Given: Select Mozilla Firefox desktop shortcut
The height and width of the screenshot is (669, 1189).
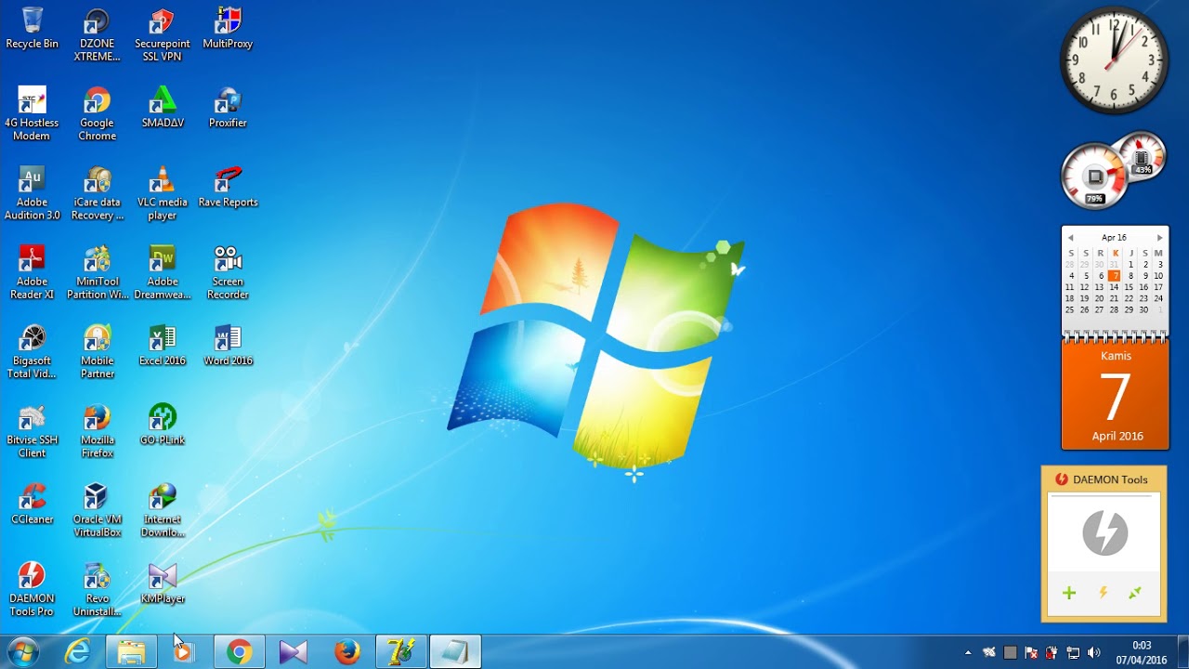Looking at the screenshot, I should [x=97, y=431].
